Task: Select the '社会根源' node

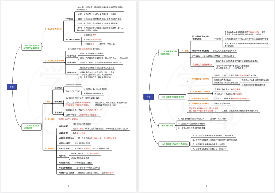Action: coord(58,88)
